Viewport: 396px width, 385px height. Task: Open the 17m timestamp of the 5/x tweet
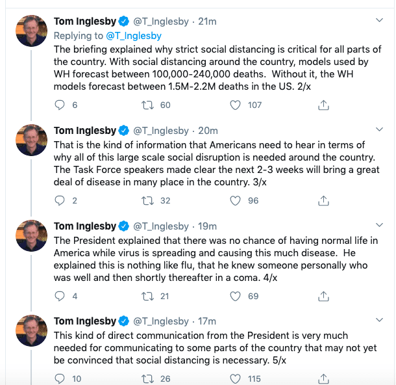(208, 321)
